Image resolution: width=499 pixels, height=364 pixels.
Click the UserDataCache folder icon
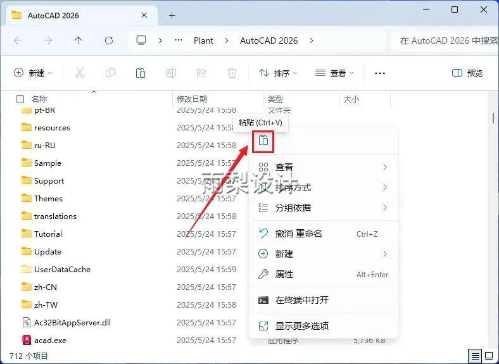point(27,269)
